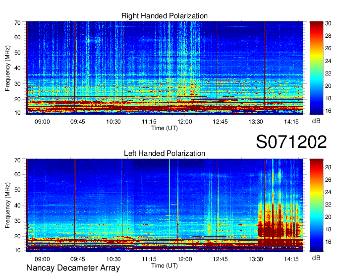Click the Time (UT) label under the Right Handed plot
The width and height of the screenshot is (337, 274).
pyautogui.click(x=165, y=128)
